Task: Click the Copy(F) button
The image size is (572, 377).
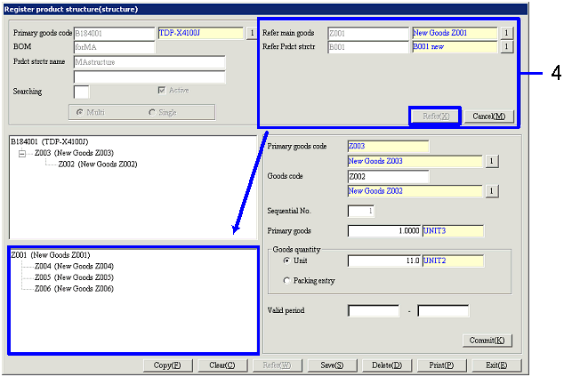Action: coord(166,365)
